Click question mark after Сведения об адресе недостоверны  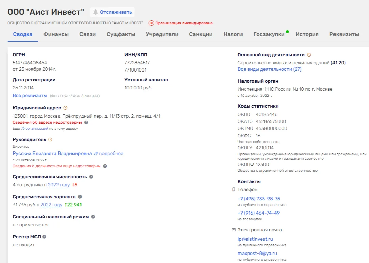coord(86,122)
